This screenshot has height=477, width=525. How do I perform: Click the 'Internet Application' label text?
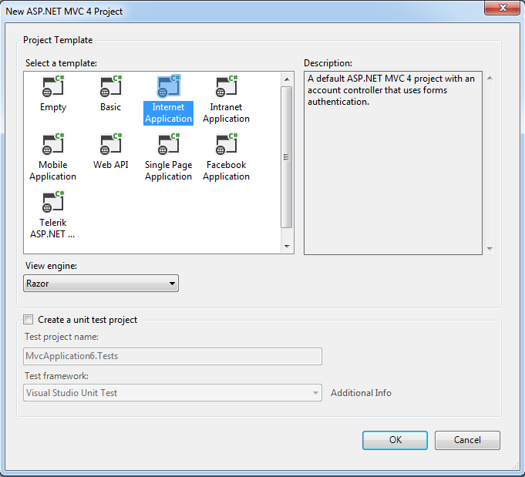[x=168, y=113]
